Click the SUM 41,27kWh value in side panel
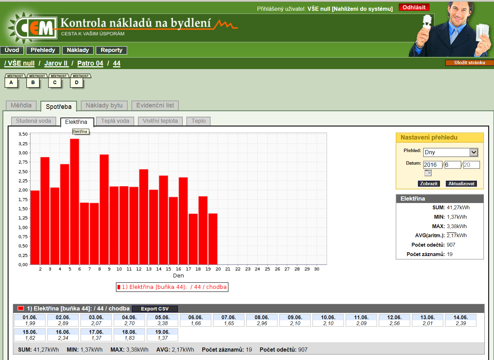 click(458, 208)
